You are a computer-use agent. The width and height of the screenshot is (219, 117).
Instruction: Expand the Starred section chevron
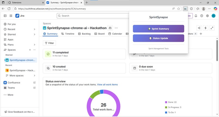coord(35,34)
